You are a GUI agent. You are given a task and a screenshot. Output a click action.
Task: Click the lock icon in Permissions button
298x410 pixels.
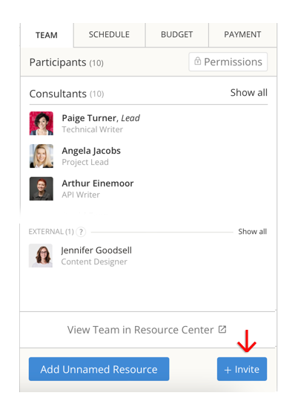click(197, 61)
